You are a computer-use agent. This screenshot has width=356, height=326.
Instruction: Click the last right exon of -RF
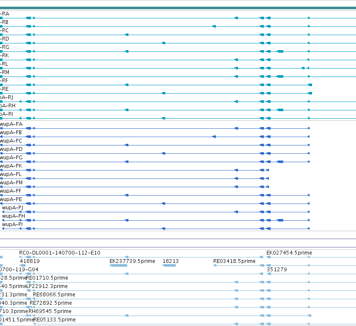point(310,85)
